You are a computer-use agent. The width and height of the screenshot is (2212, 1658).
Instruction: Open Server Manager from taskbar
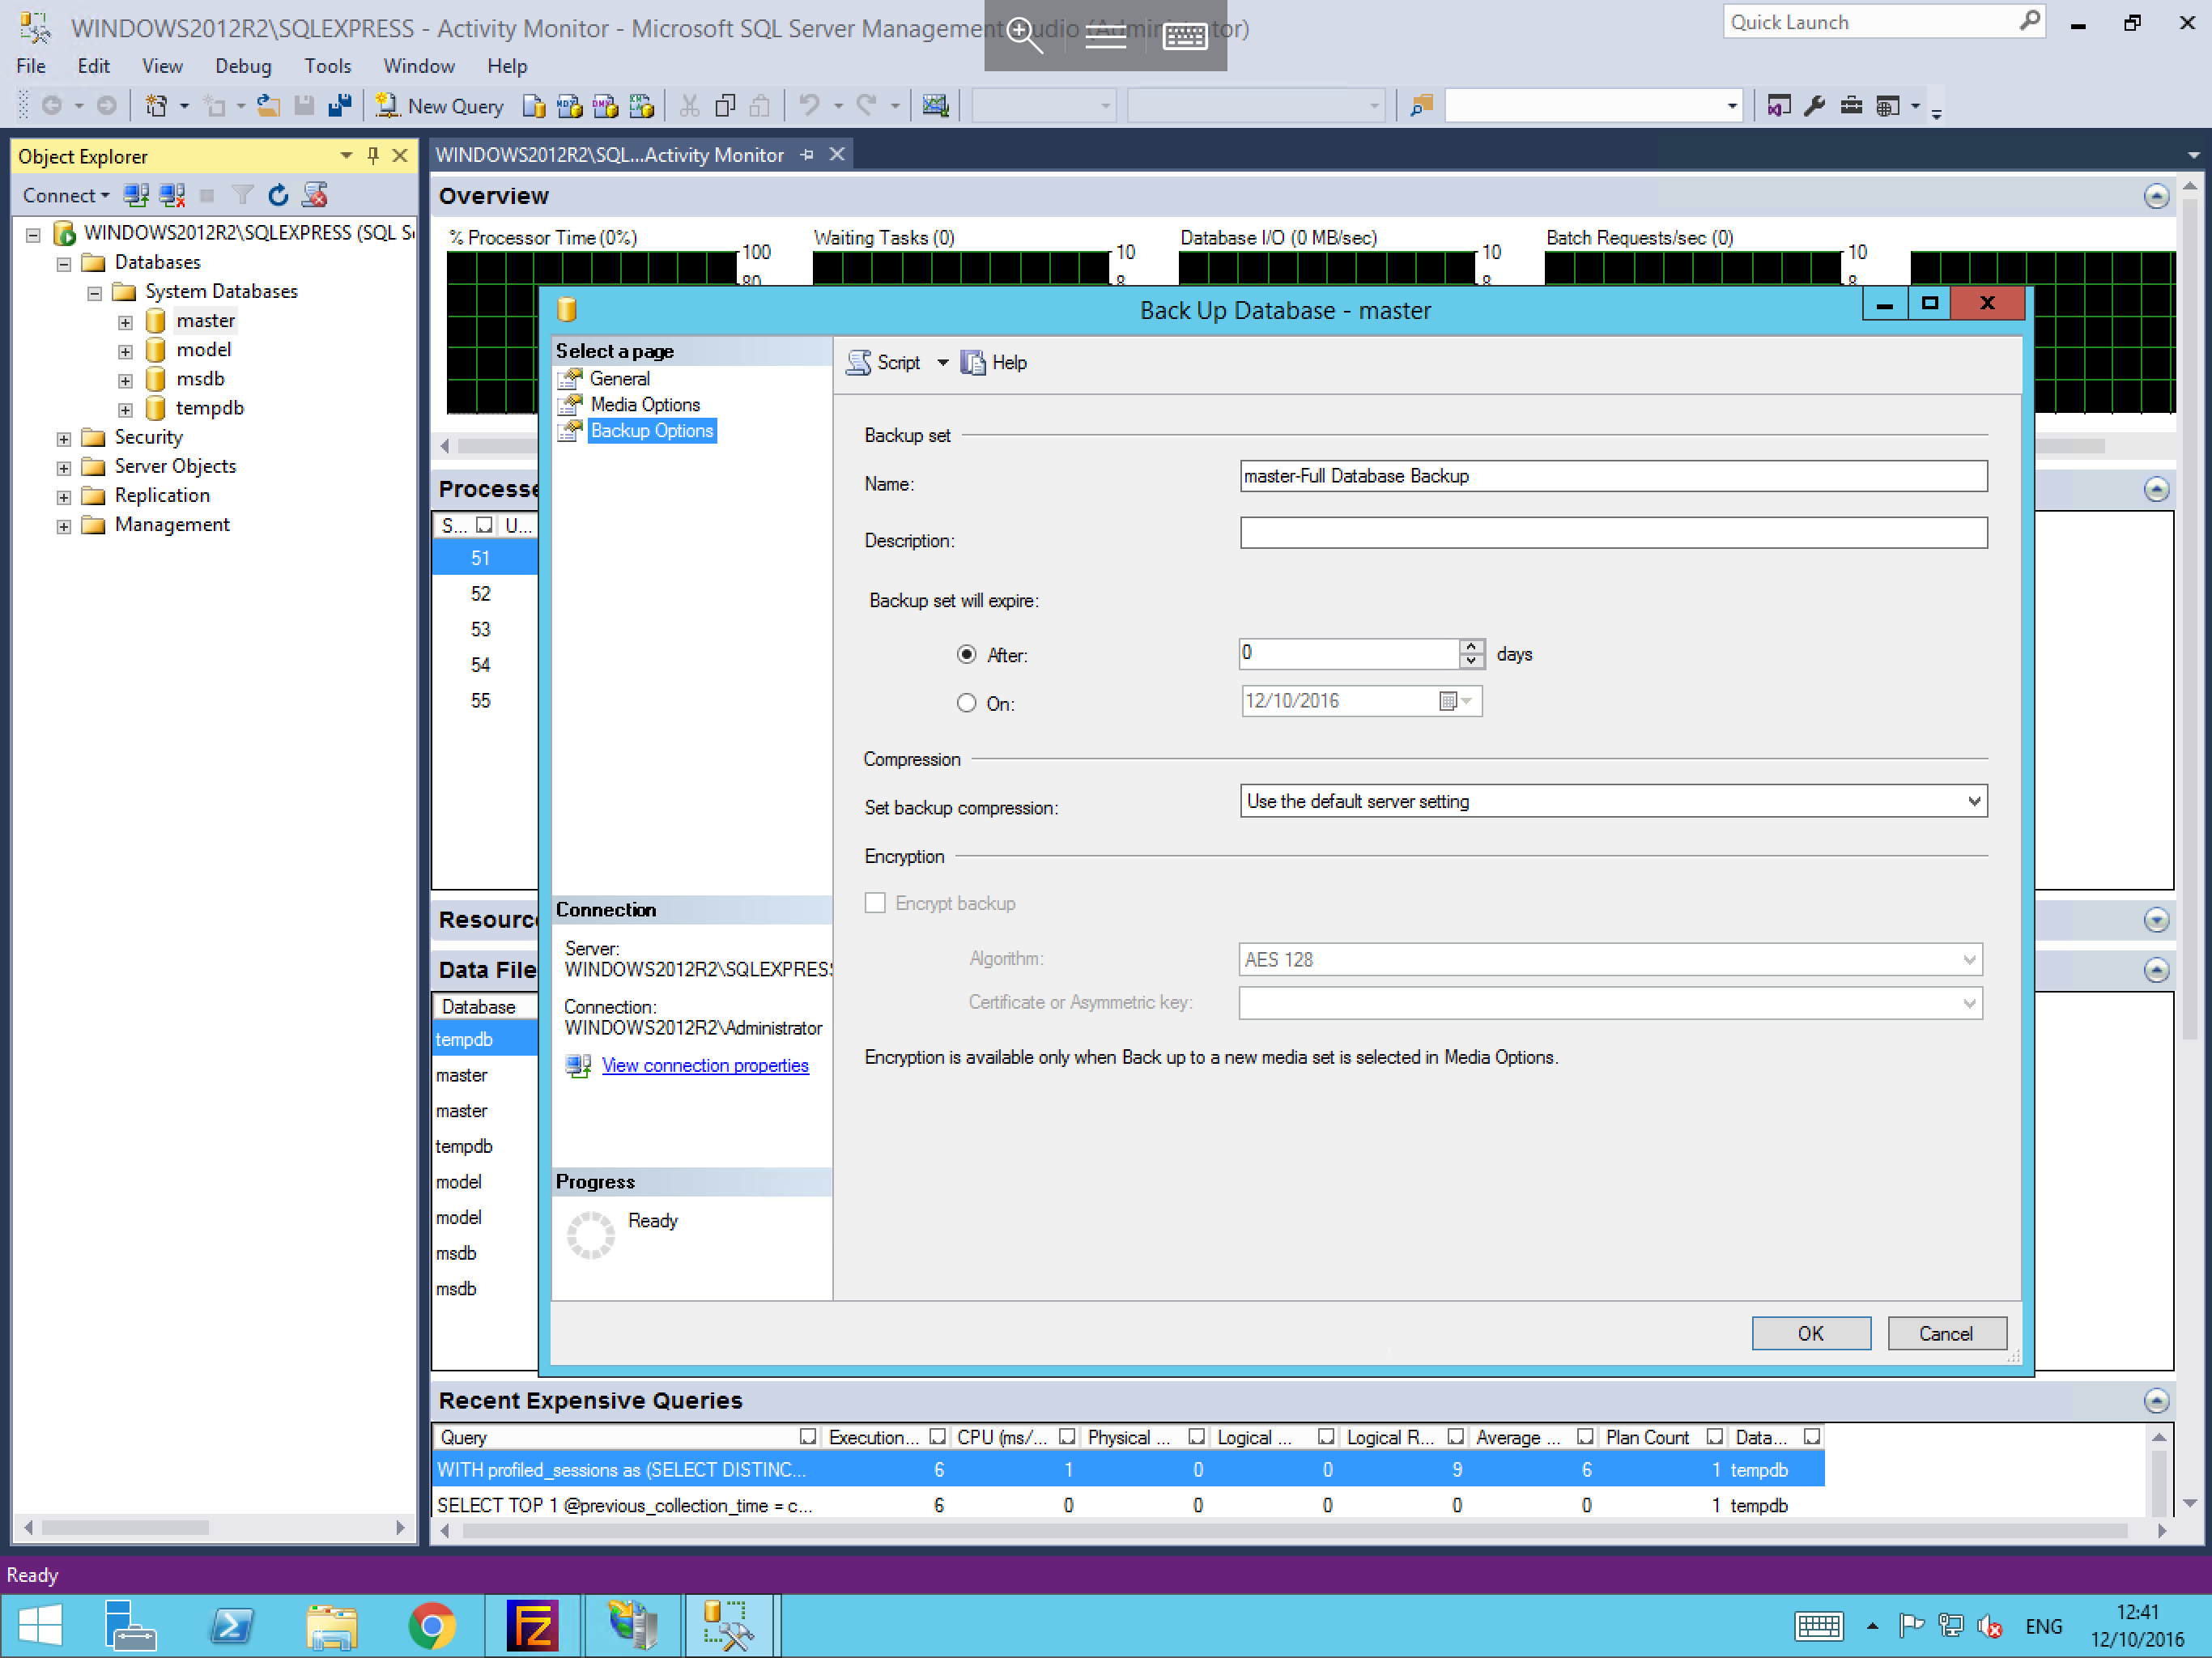[130, 1625]
